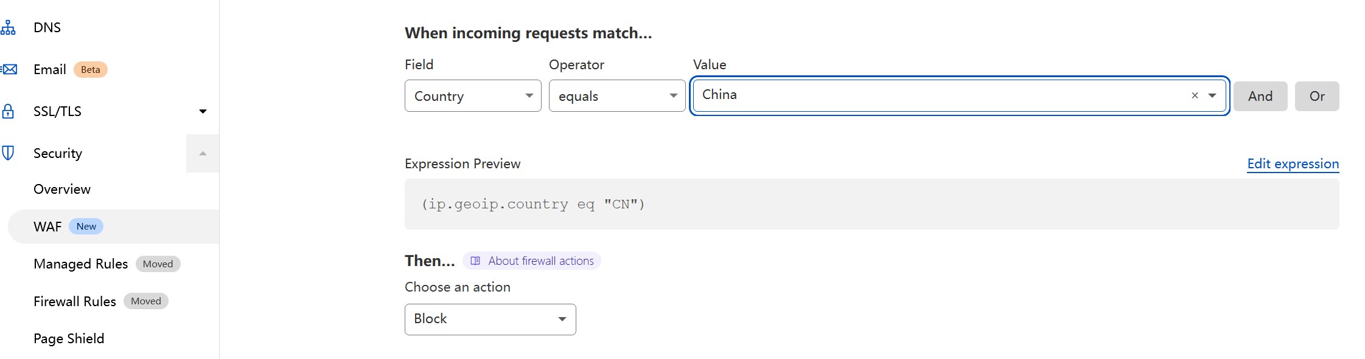Click the Email envelope icon
This screenshot has width=1365, height=359.
click(9, 69)
